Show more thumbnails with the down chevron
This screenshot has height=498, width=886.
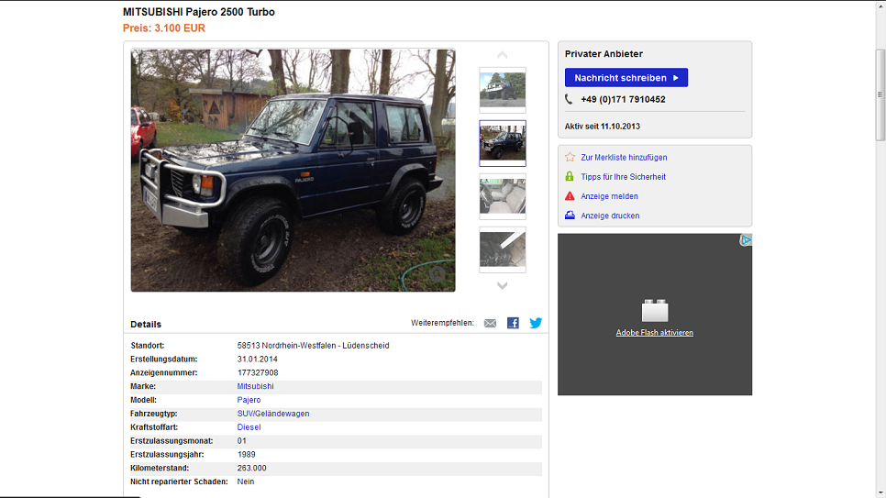point(502,285)
